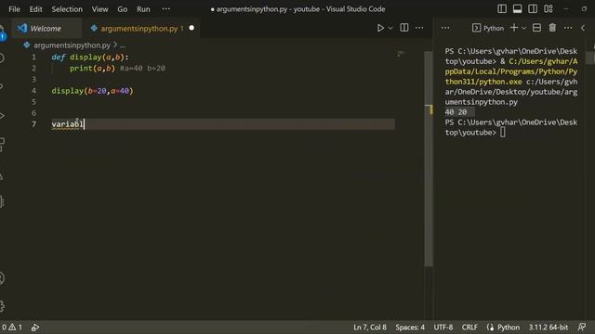The height and width of the screenshot is (334, 595).
Task: Select language mode Python in status bar
Action: [x=509, y=328]
